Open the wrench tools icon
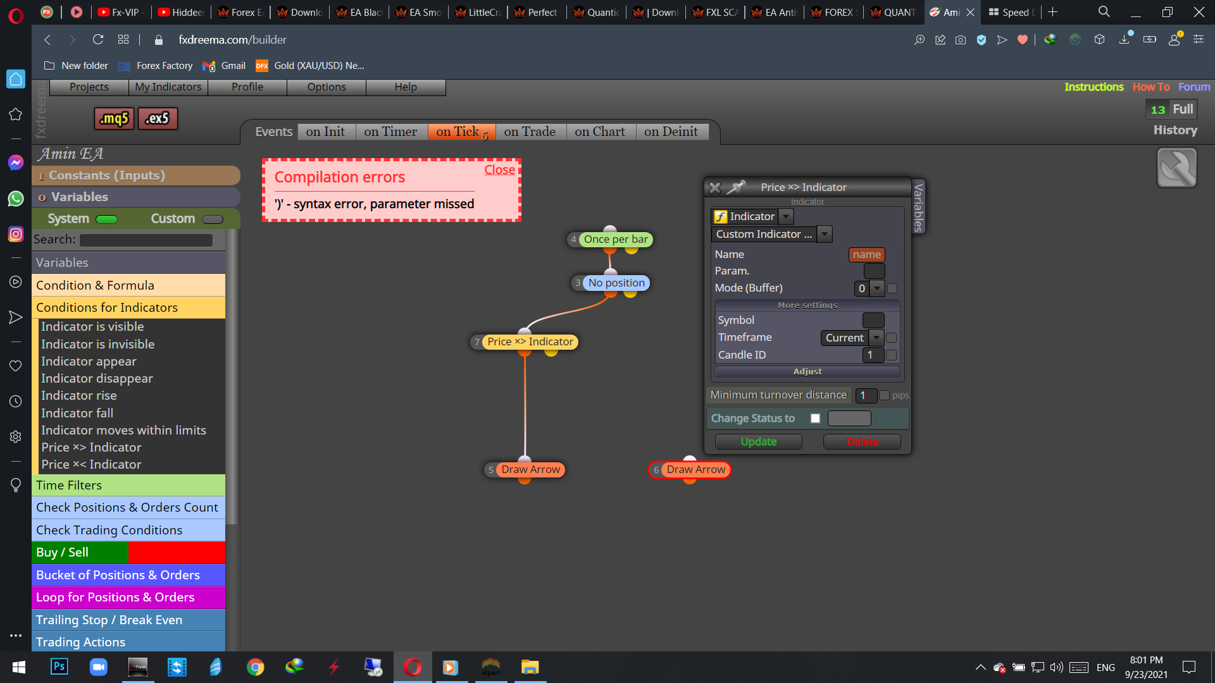The width and height of the screenshot is (1215, 683). pos(1176,168)
